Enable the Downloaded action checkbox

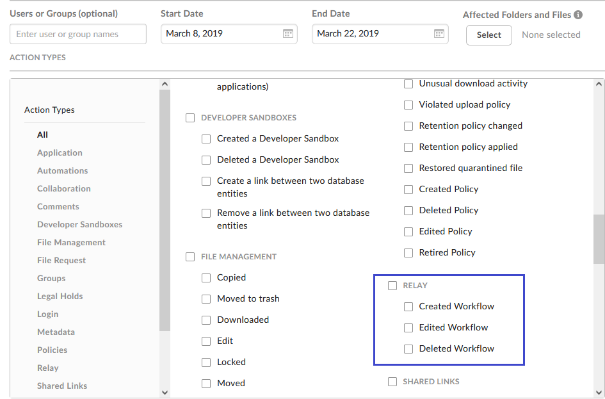click(x=206, y=320)
